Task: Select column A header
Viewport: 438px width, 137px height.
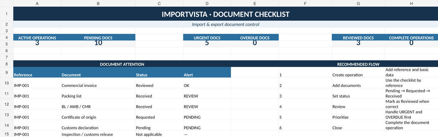Action: 37,3
